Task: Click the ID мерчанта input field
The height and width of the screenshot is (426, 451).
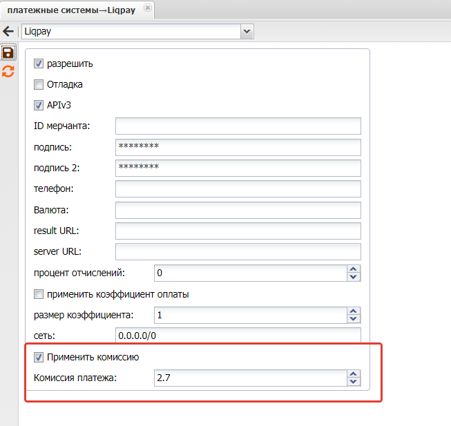Action: point(238,126)
